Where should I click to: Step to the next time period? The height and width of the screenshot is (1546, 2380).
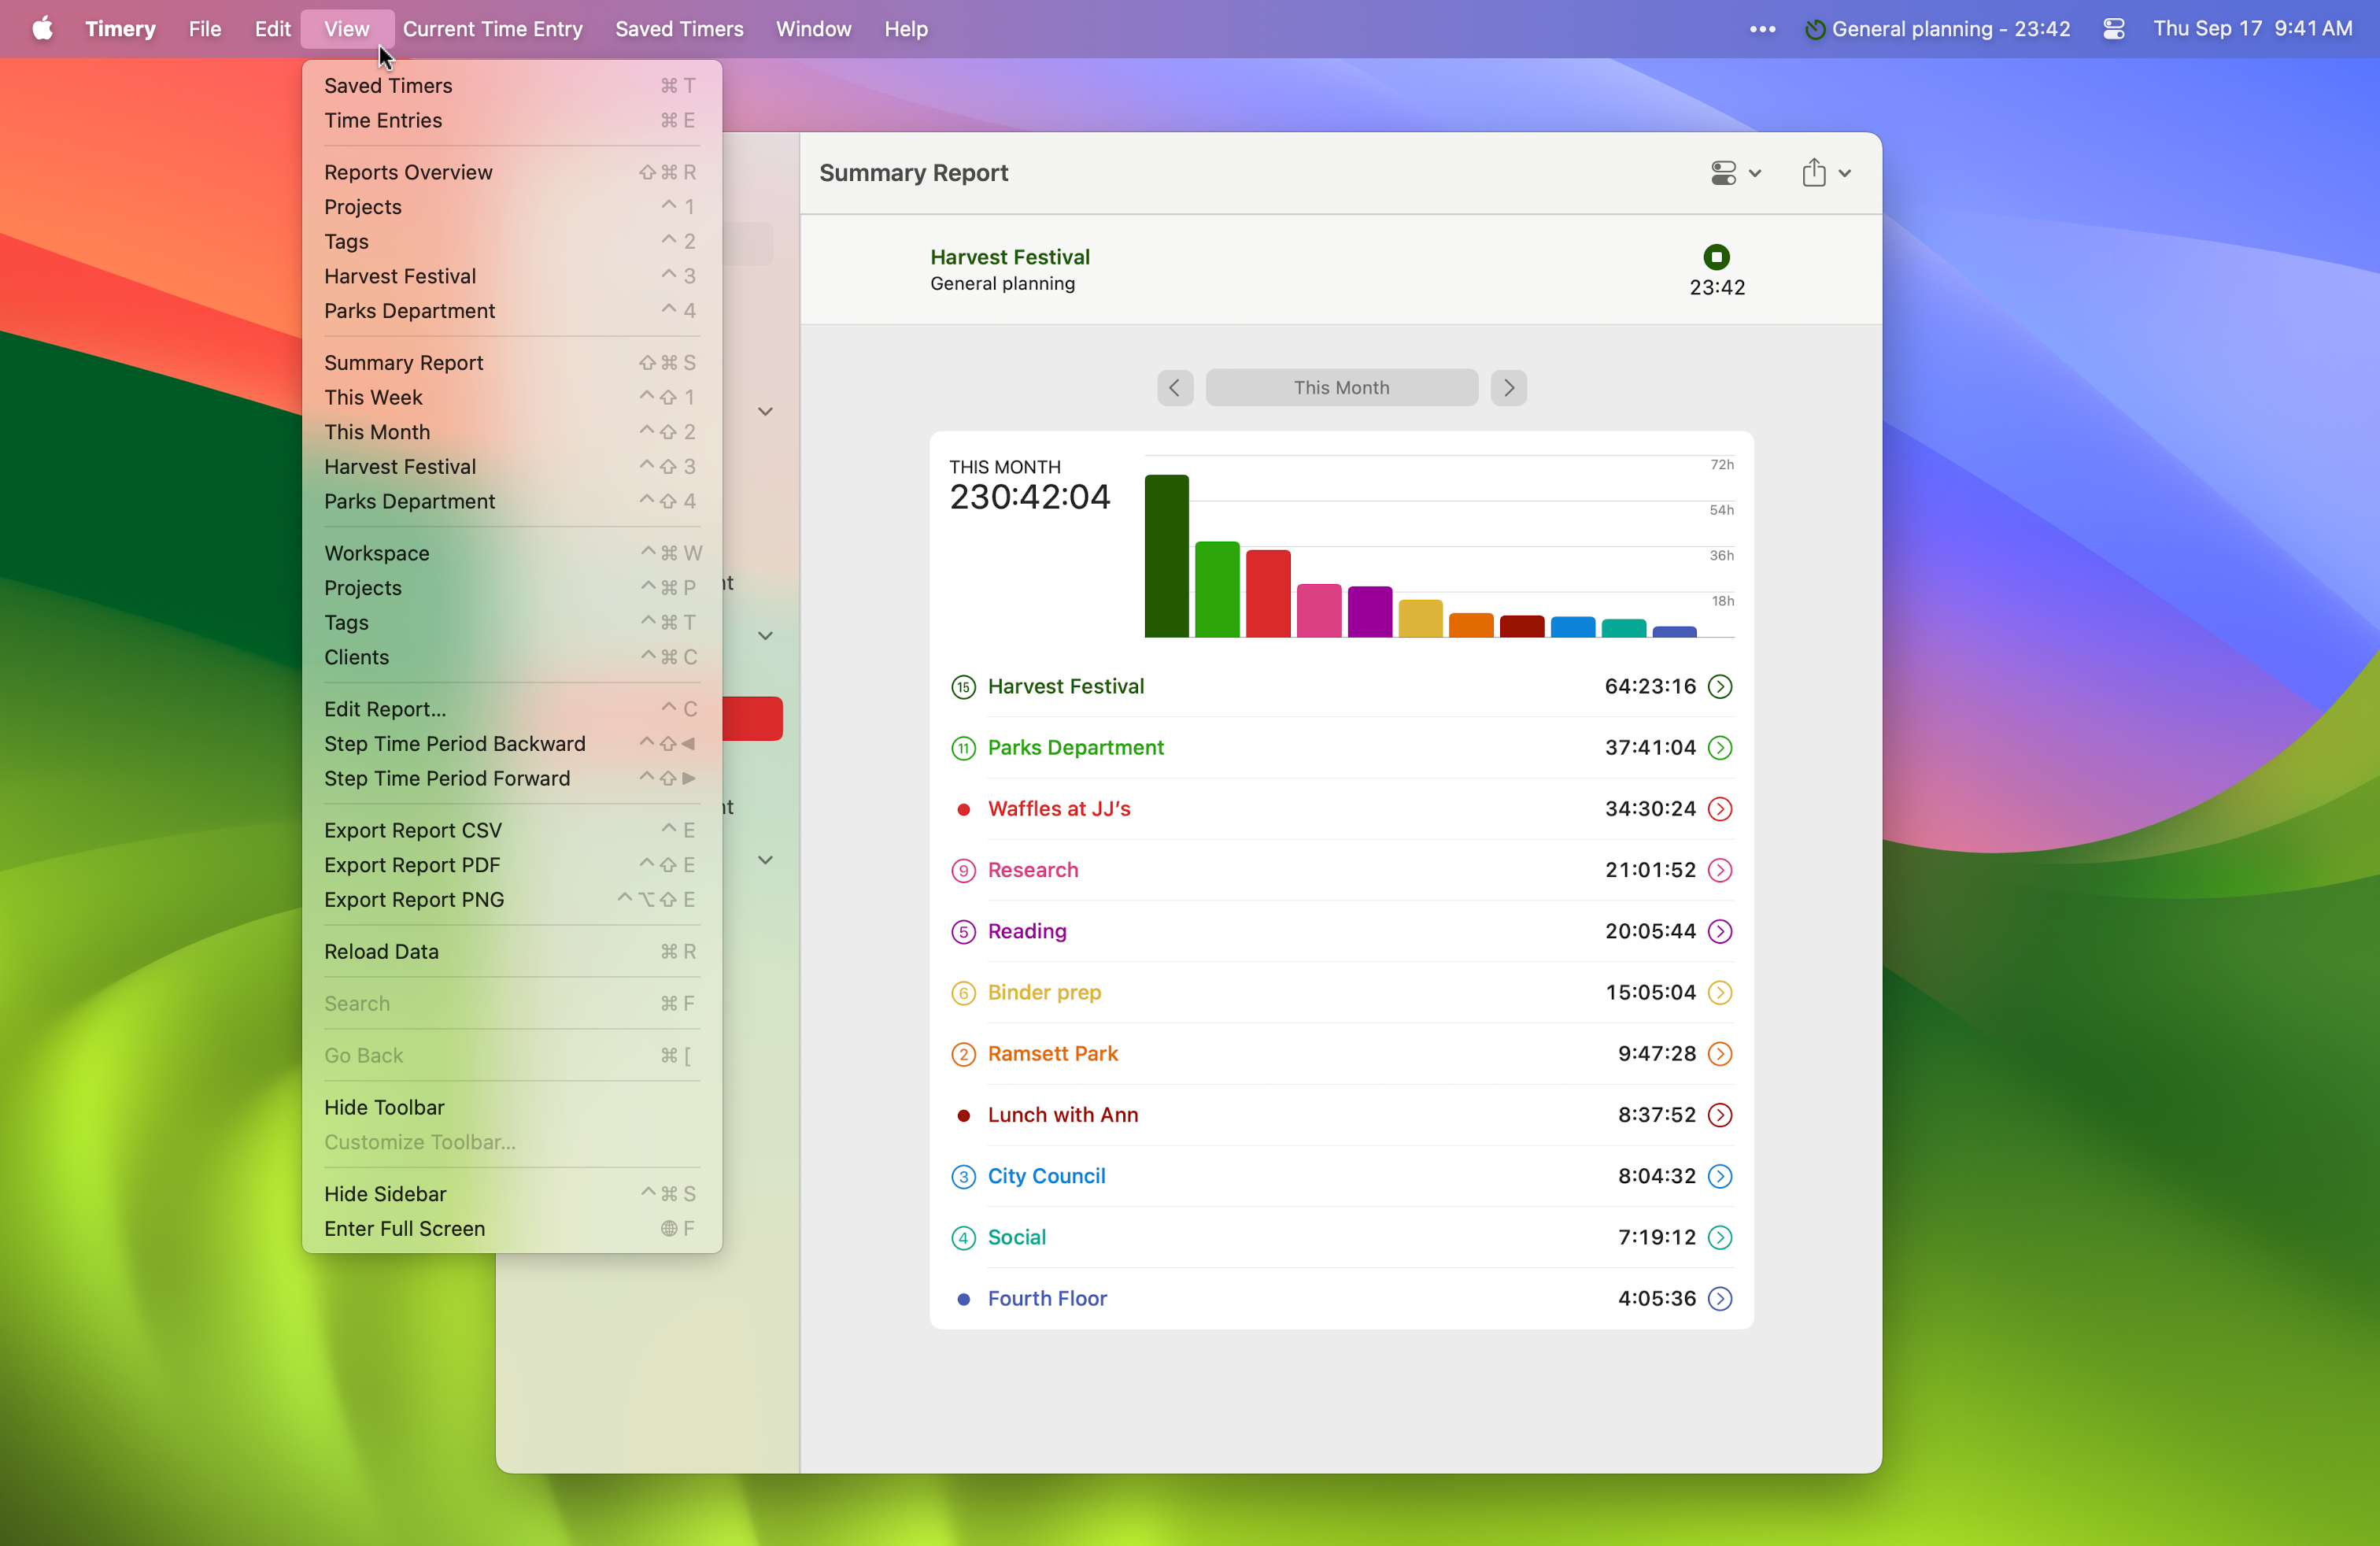(1508, 387)
